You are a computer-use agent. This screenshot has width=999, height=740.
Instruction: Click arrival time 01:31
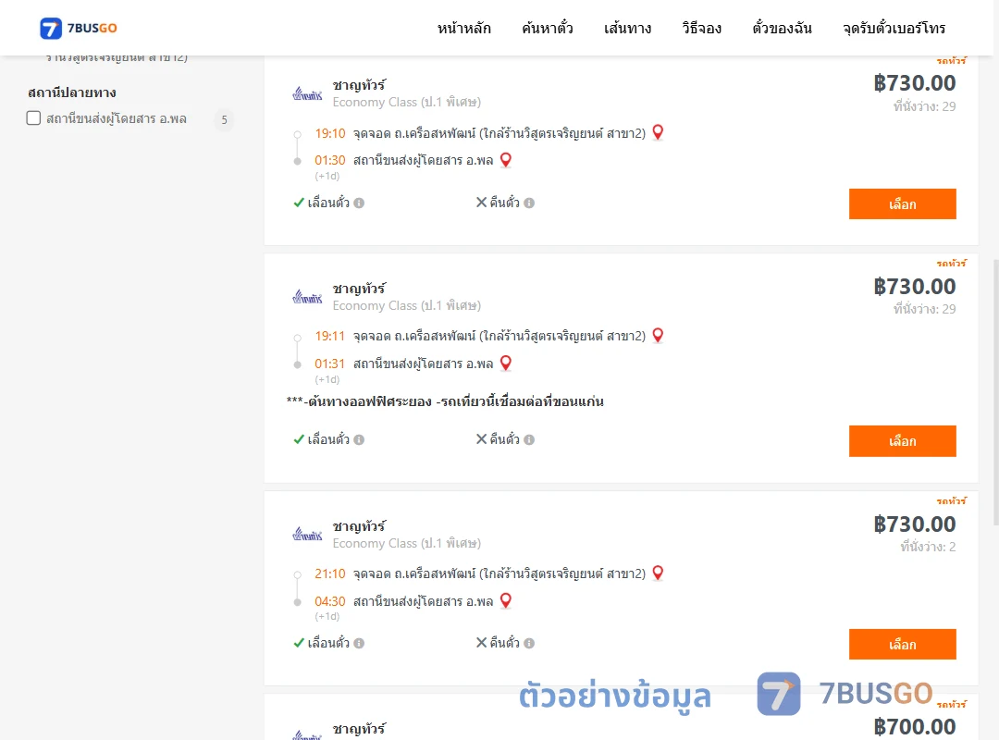[x=330, y=364]
